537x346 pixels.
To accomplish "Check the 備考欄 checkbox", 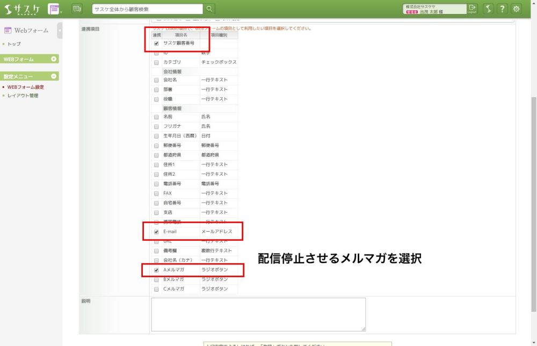I will click(156, 251).
